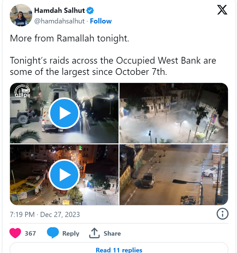Play the night street aerial video
This screenshot has width=237, height=253.
(x=64, y=175)
